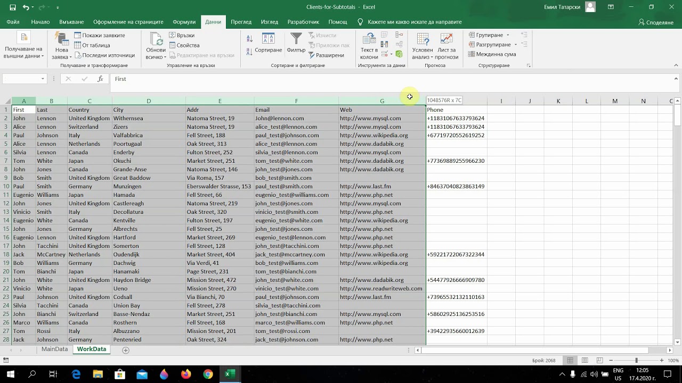Click Разширени filter option
Screen dimensions: 682x383
pyautogui.click(x=326, y=55)
